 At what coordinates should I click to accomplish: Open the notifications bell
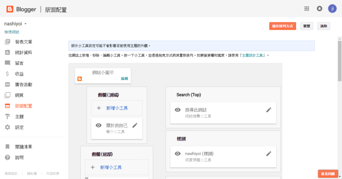[319, 8]
